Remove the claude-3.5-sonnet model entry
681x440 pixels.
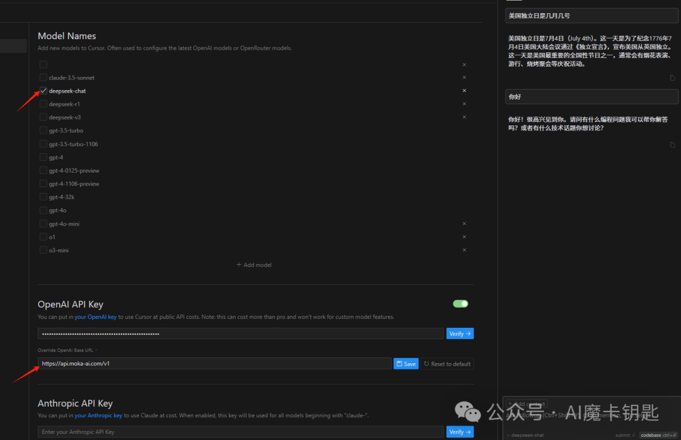[464, 78]
